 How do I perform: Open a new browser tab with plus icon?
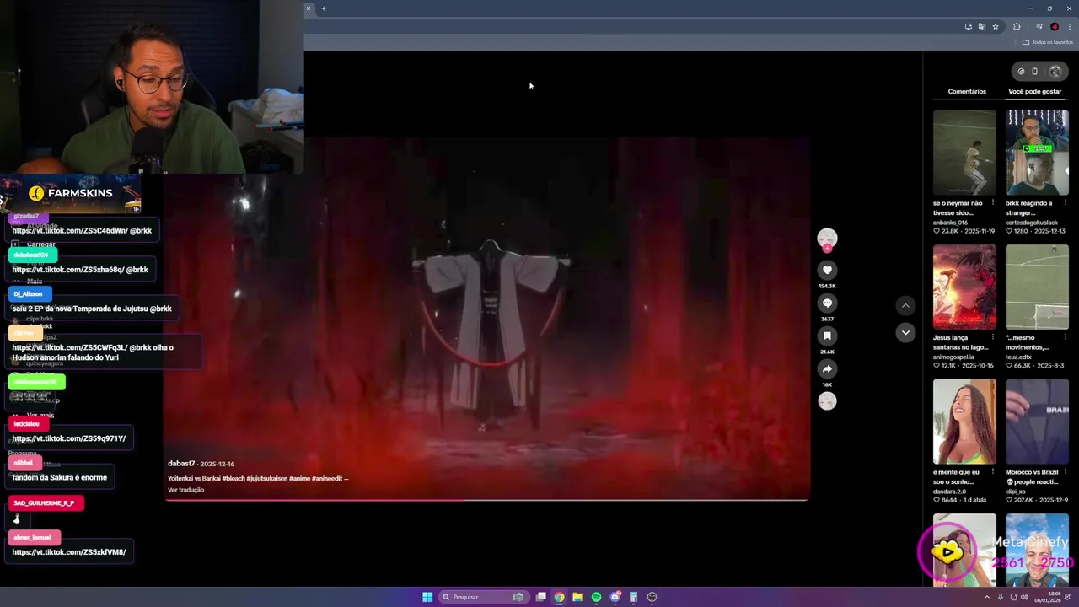coord(323,8)
